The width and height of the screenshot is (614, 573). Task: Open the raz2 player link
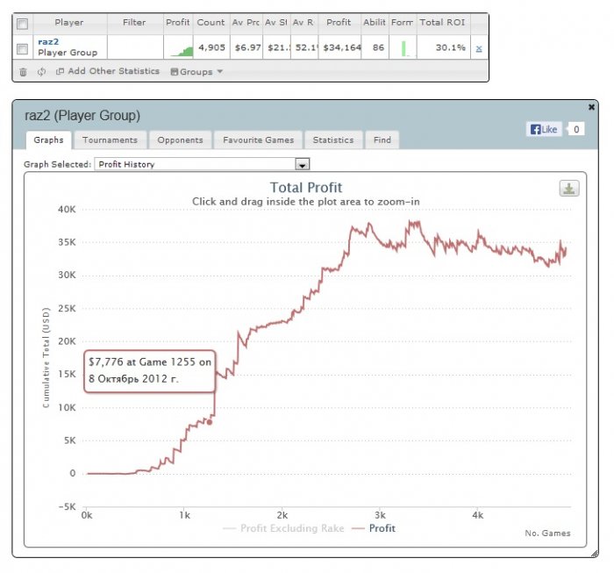[x=48, y=42]
